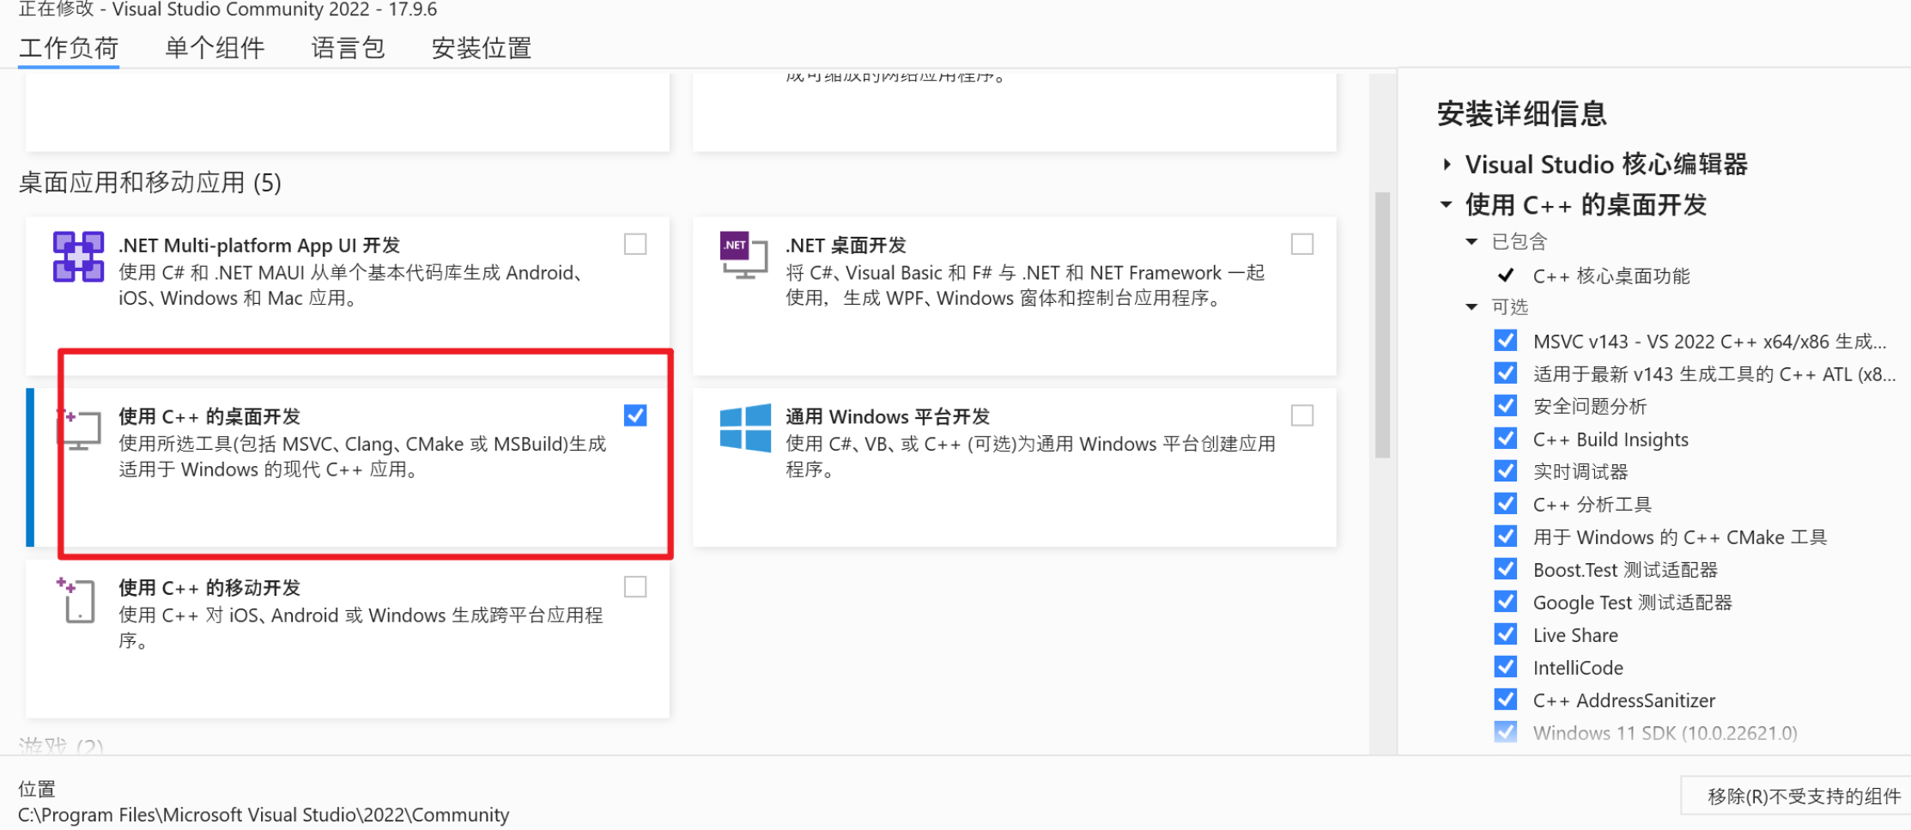
Task: Click the 使用 C++ 的桌面开发 monitor icon
Action: click(78, 429)
